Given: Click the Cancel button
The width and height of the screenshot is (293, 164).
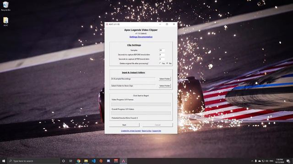Looking at the screenshot, I should (x=157, y=125).
